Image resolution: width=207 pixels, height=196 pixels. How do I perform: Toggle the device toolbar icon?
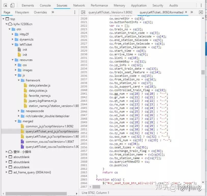[x=12, y=5]
